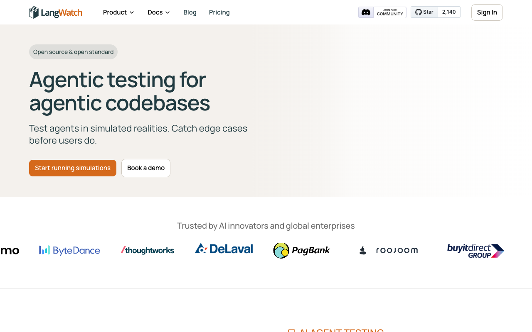Click the thoughtworks logo
Image resolution: width=532 pixels, height=332 pixels.
click(x=148, y=250)
